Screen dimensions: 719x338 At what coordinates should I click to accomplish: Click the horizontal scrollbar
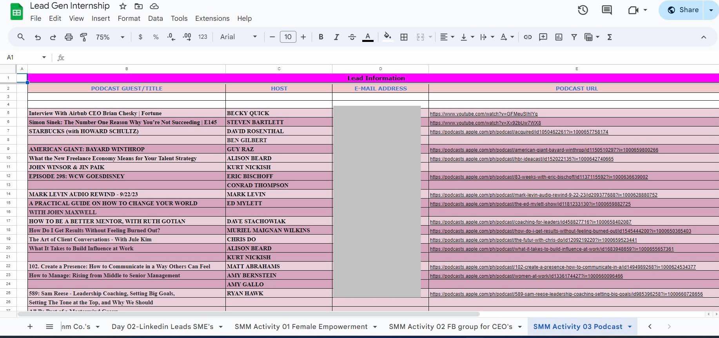coord(249,314)
